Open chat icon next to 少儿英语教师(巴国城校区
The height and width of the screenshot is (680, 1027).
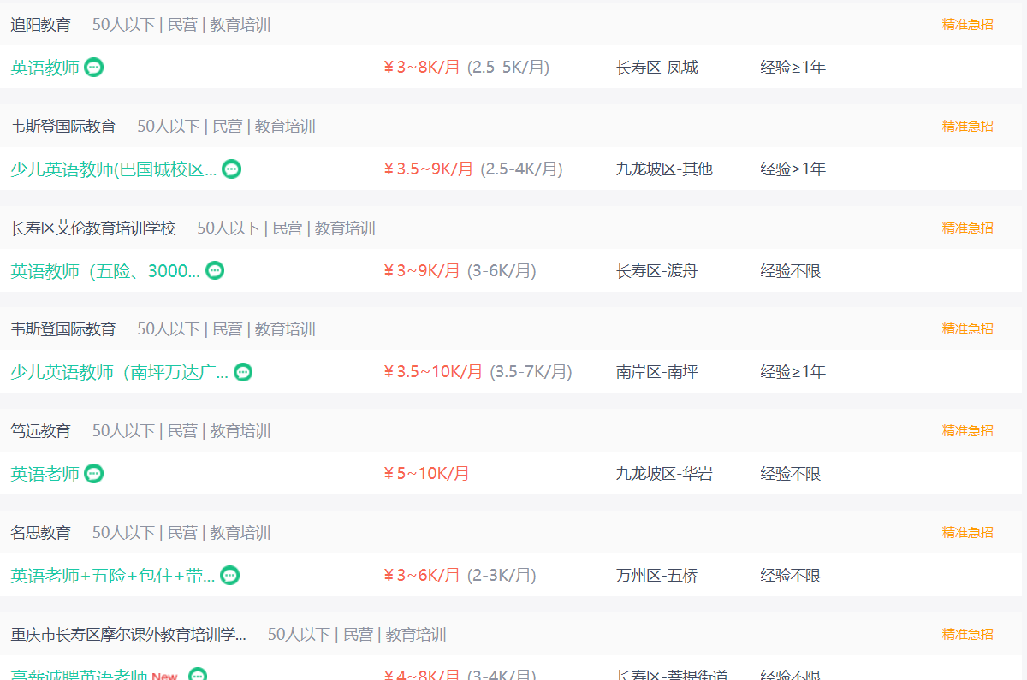pos(231,169)
